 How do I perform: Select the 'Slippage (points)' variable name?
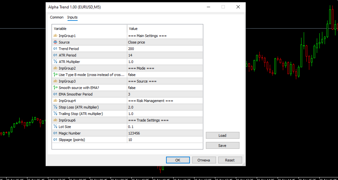pos(72,140)
